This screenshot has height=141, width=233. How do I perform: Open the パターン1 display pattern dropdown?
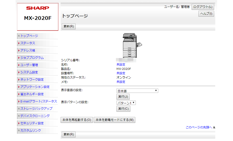click(126, 103)
